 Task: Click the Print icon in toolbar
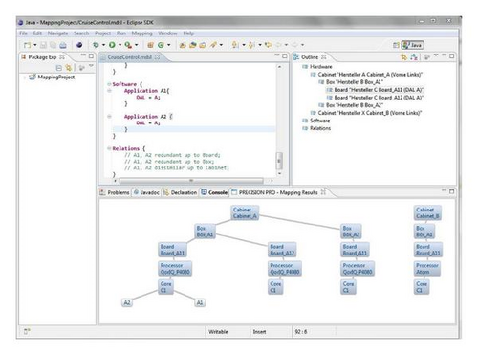click(x=63, y=45)
